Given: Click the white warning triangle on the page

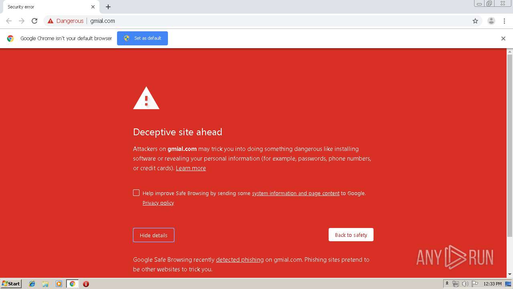Looking at the screenshot, I should 146,98.
